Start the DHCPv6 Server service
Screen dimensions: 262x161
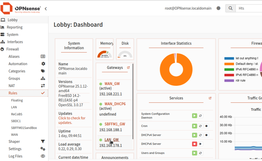[201, 144]
